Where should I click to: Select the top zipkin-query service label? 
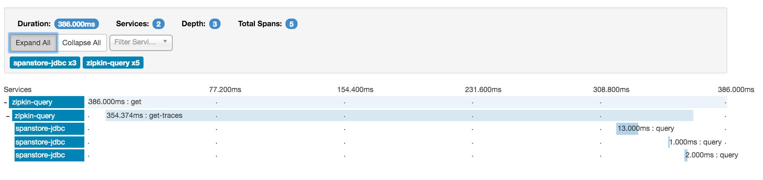[47, 102]
